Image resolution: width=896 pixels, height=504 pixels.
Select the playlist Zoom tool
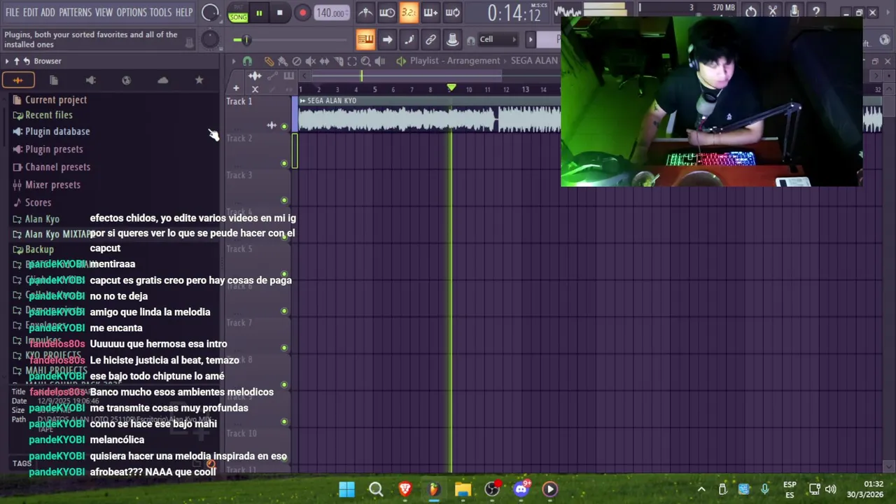point(365,62)
